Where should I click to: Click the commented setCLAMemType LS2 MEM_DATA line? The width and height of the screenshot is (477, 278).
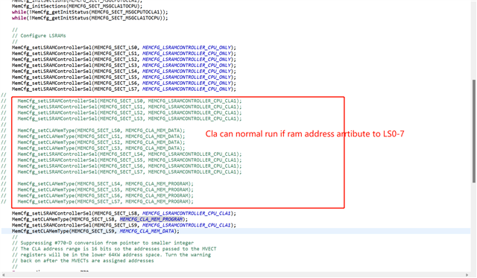[x=101, y=142]
